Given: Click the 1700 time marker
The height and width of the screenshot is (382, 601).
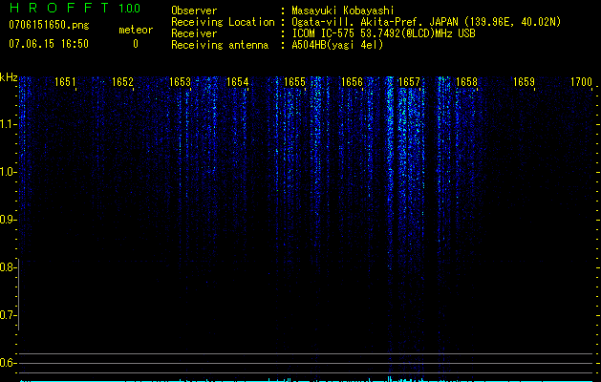Looking at the screenshot, I should 581,82.
